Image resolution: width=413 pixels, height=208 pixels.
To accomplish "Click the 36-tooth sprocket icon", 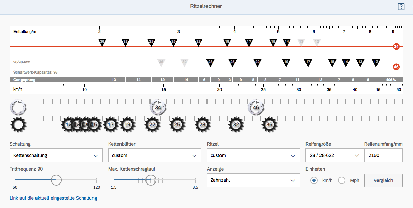I will (270, 125).
